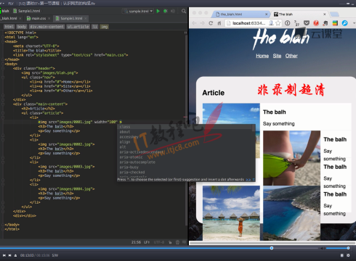Close the the_blah.html browser tab
Image resolution: width=356 pixels, height=261 pixels.
pyautogui.click(x=266, y=14)
